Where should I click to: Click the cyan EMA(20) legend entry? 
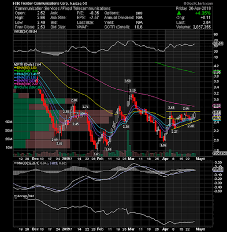pyautogui.click(x=26, y=74)
